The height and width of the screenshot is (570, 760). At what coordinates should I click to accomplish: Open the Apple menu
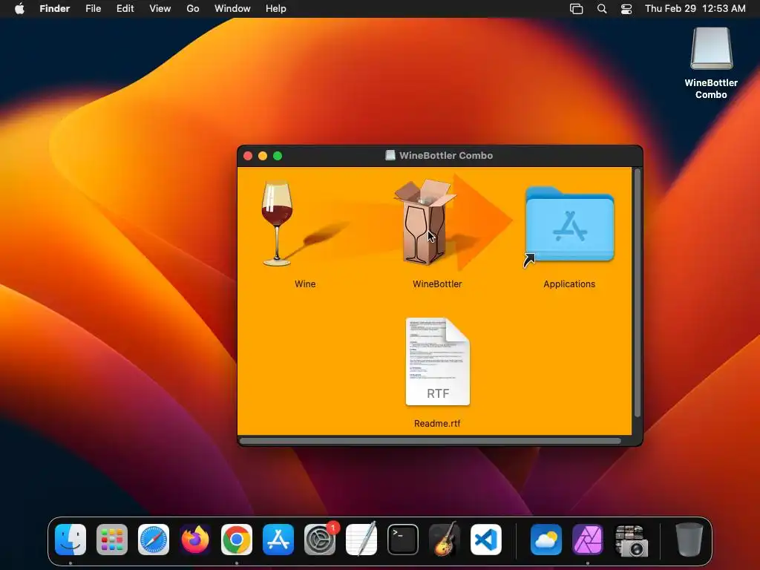tap(19, 8)
